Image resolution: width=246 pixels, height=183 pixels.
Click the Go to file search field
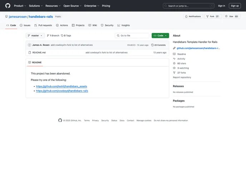coord(132,36)
